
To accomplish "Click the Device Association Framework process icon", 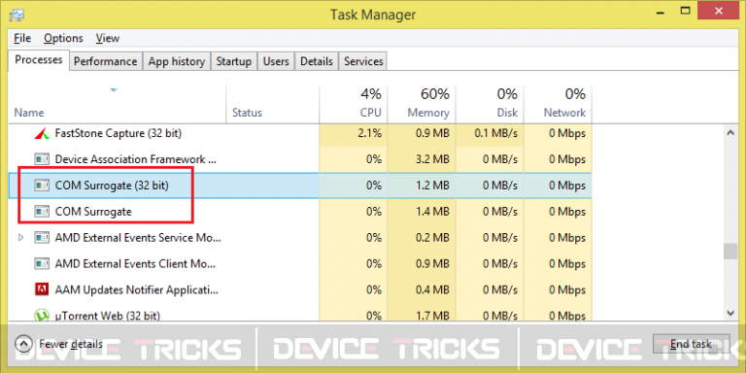I will tap(43, 159).
